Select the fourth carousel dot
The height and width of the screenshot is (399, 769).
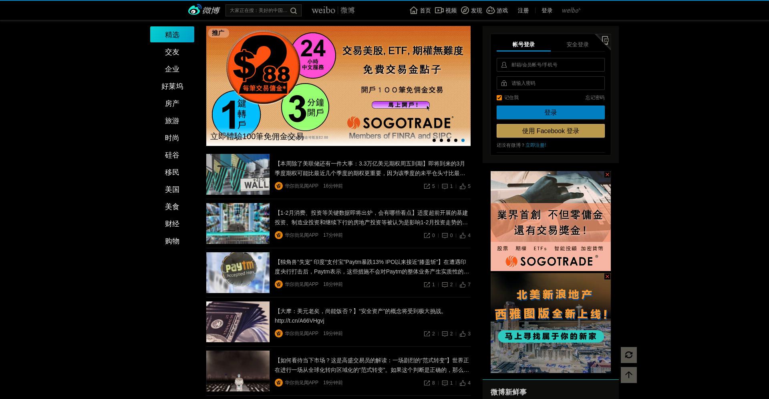[456, 140]
